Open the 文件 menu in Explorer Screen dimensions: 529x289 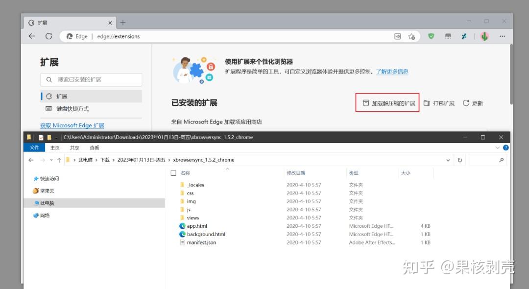[x=34, y=147]
